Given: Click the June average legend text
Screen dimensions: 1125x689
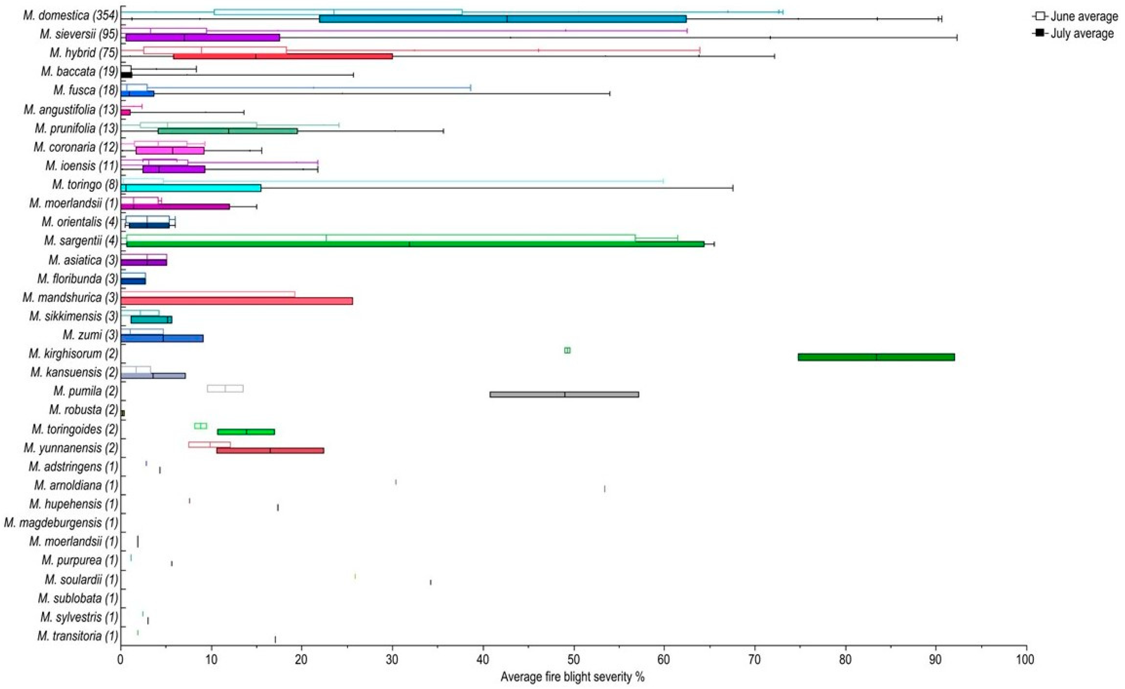Looking at the screenshot, I should (x=1084, y=17).
